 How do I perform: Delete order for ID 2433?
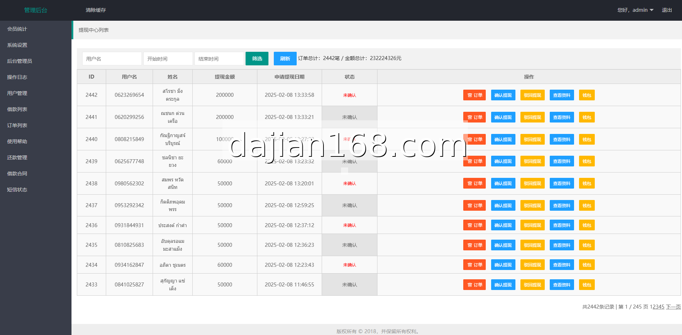click(x=474, y=285)
